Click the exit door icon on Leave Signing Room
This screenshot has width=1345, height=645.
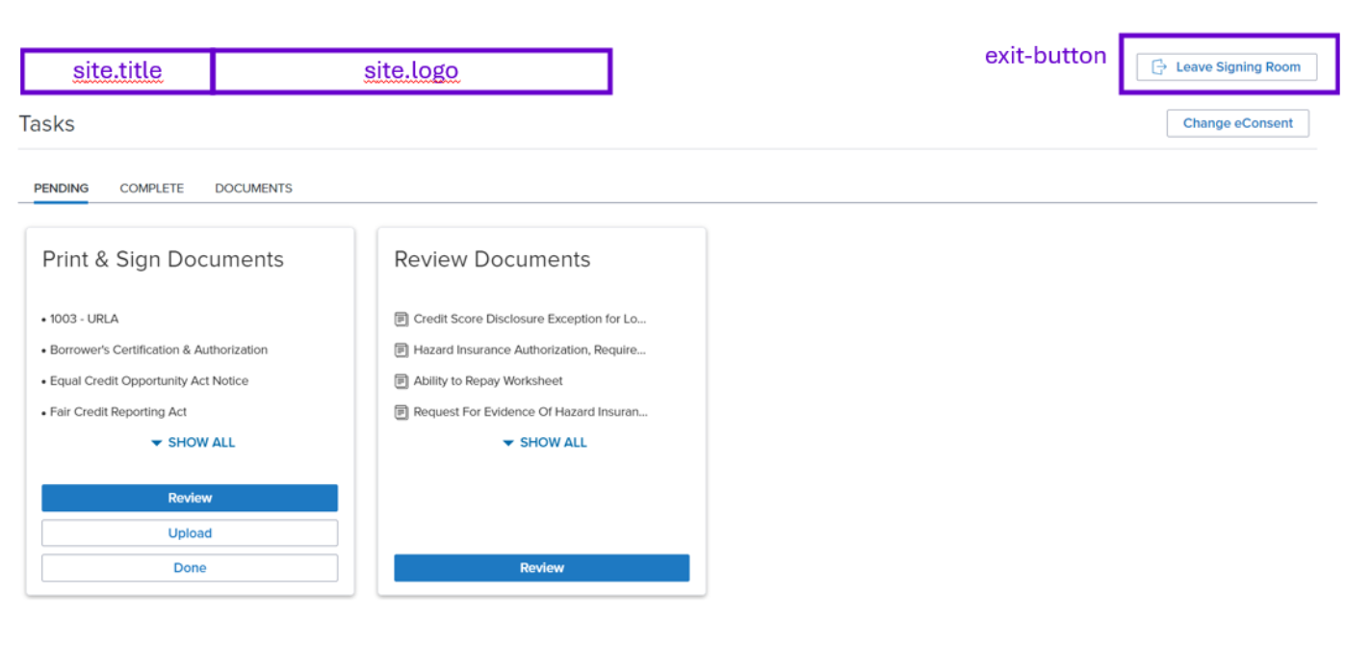(1158, 66)
